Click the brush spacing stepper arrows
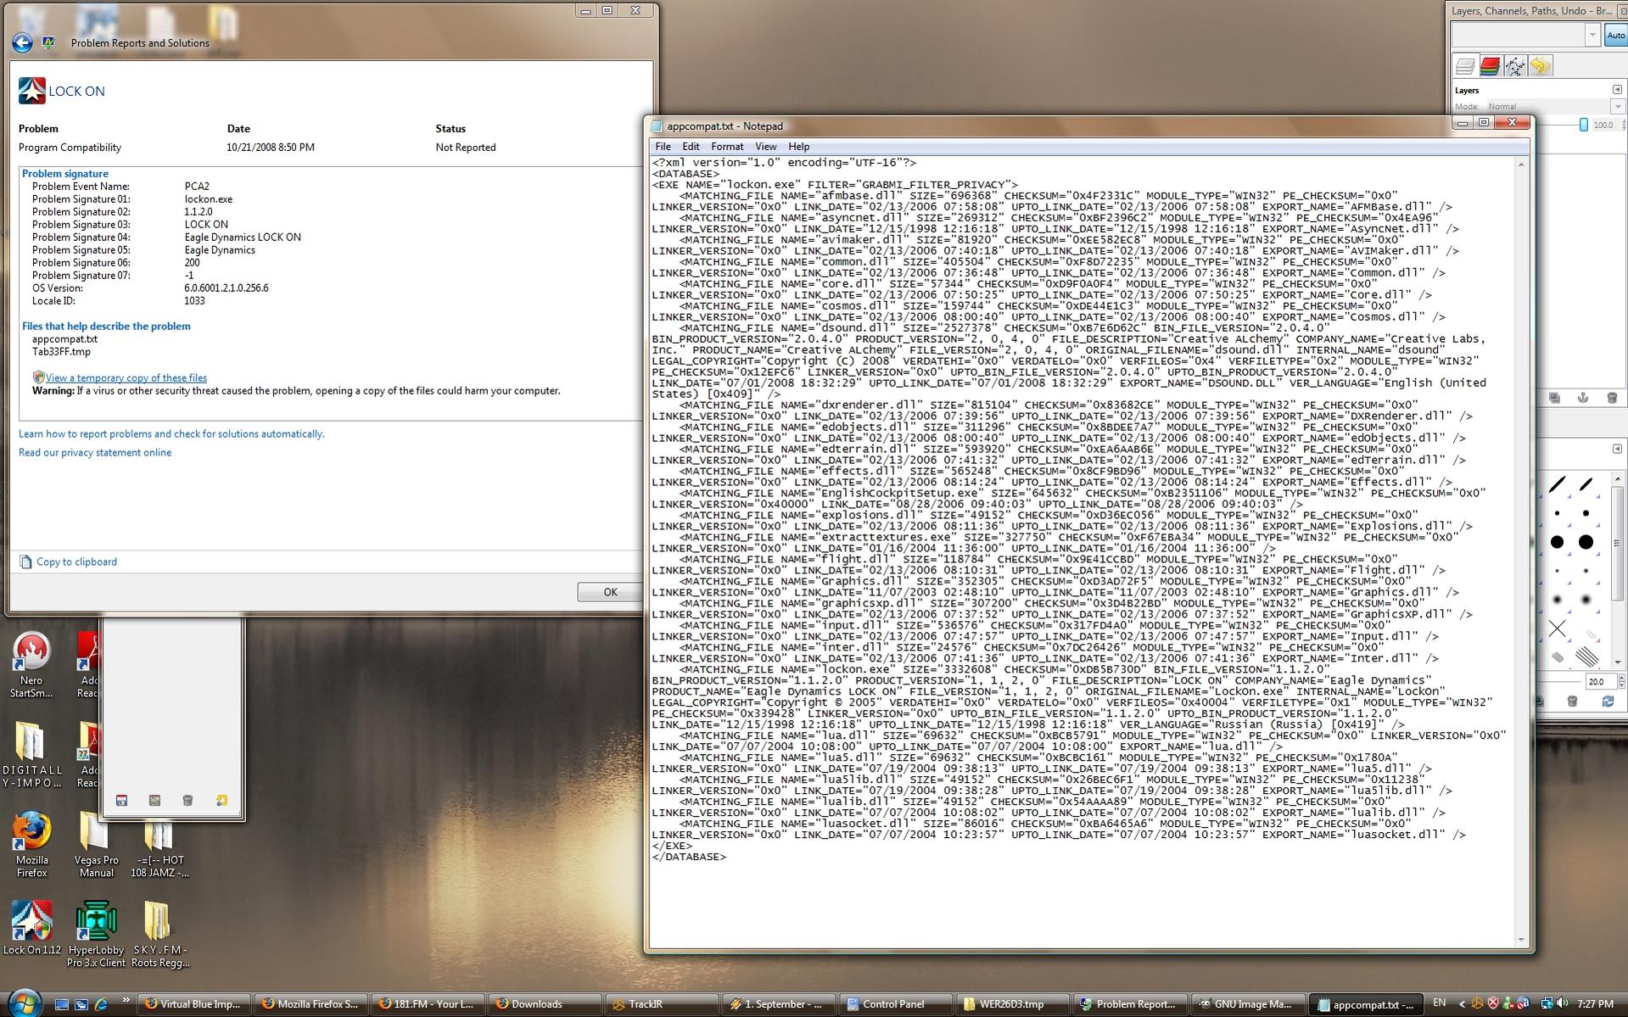Image resolution: width=1628 pixels, height=1017 pixels. coord(1622,681)
